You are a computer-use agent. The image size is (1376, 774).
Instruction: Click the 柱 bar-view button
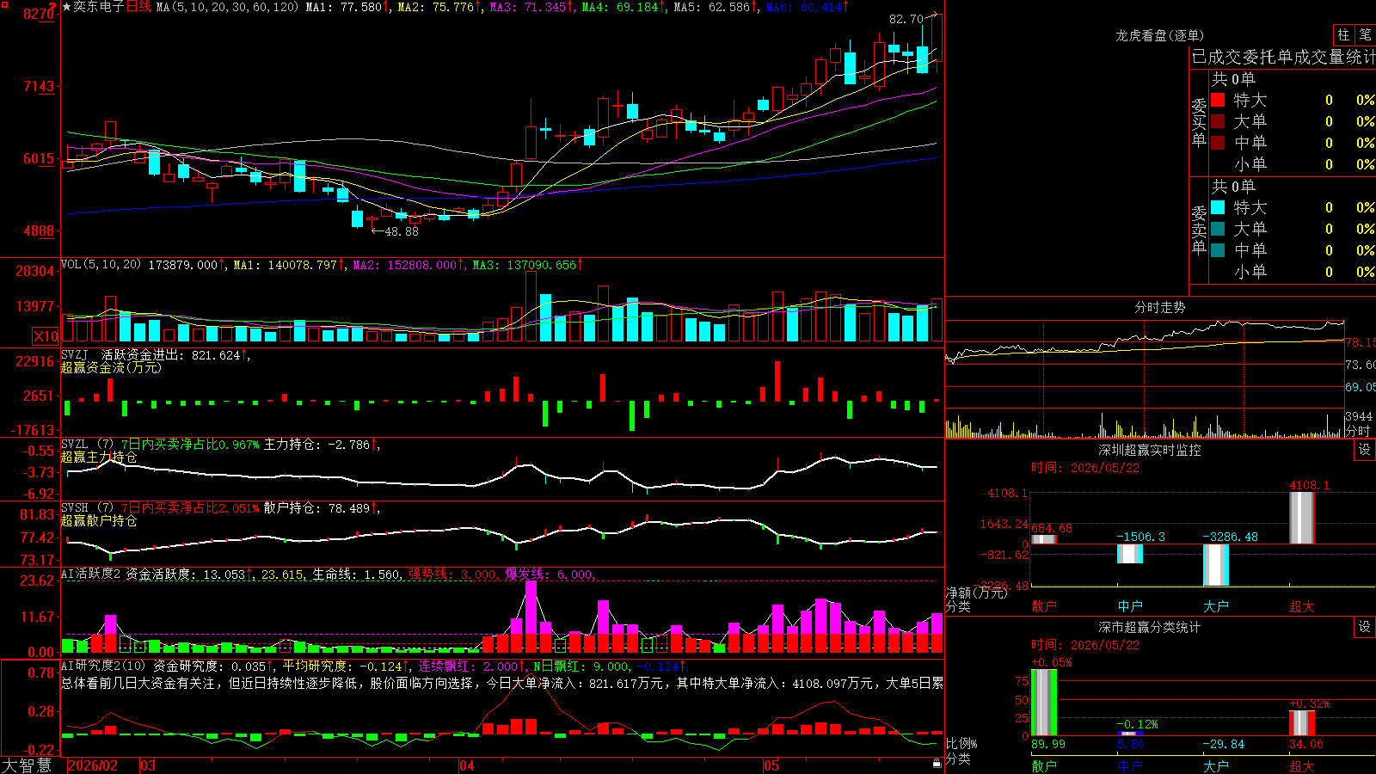pyautogui.click(x=1343, y=35)
